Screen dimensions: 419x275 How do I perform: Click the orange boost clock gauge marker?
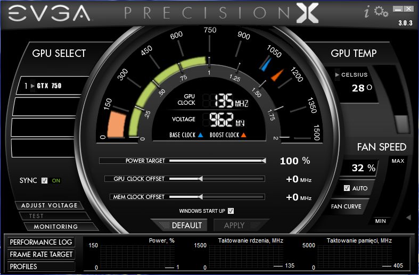point(277,75)
